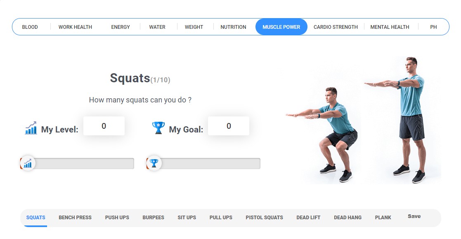Open the Blood category tab

point(30,27)
